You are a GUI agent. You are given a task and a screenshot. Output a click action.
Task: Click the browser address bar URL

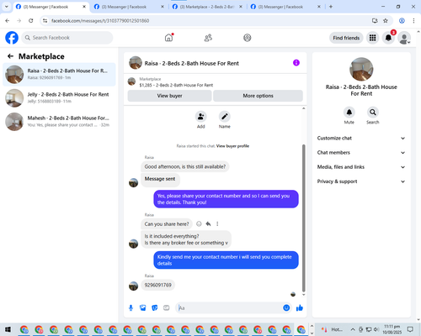pyautogui.click(x=100, y=21)
